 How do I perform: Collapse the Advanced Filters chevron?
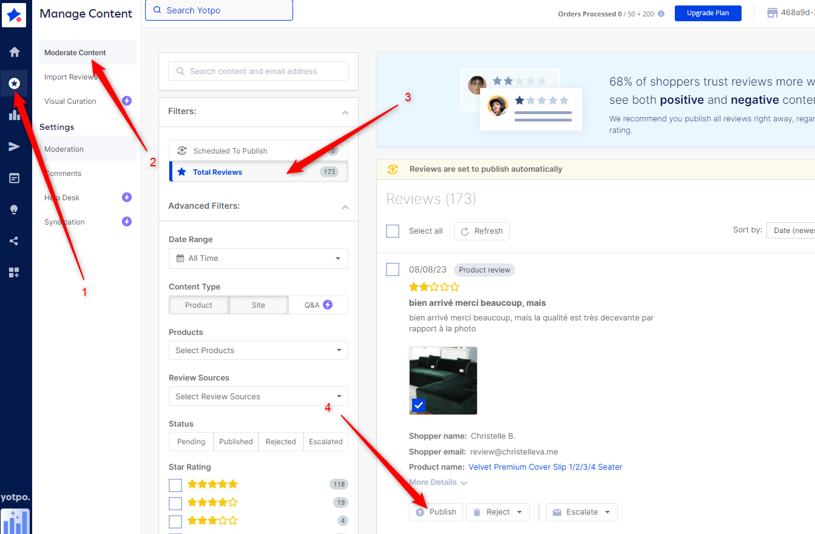(x=345, y=207)
